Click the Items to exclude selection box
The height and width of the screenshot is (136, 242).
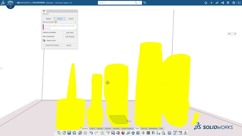click(x=60, y=27)
